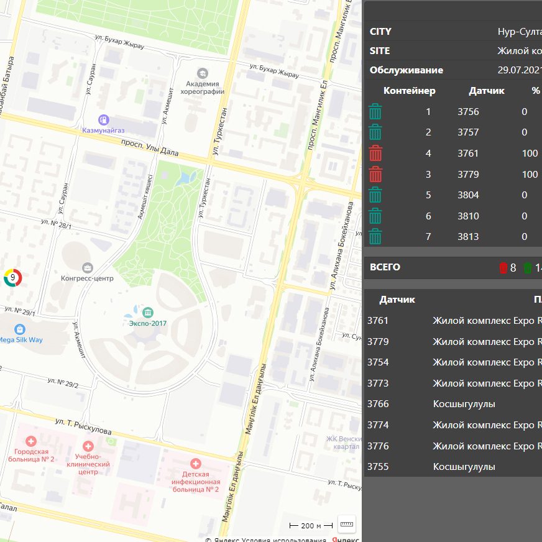Click the Академия хореографии map marker
Viewport: 542px width, 542px height.
pos(203,73)
